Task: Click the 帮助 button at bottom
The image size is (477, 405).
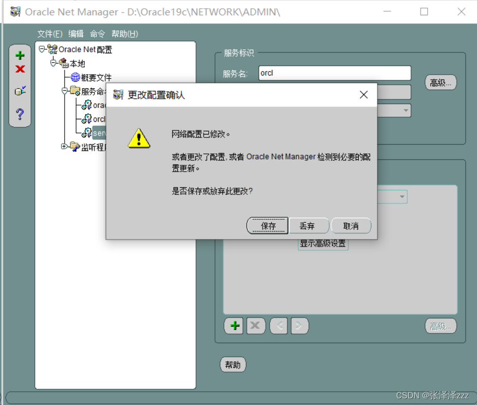Action: tap(233, 364)
